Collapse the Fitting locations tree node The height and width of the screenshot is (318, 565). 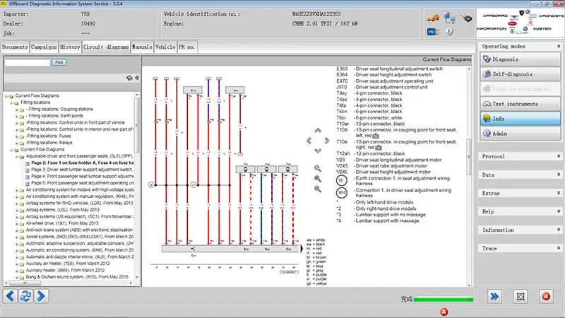point(11,103)
